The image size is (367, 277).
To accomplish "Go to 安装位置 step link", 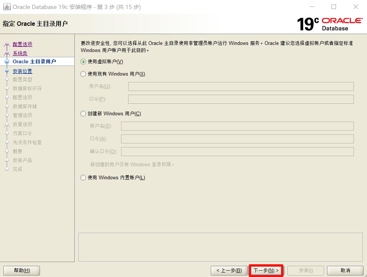I will [22, 71].
